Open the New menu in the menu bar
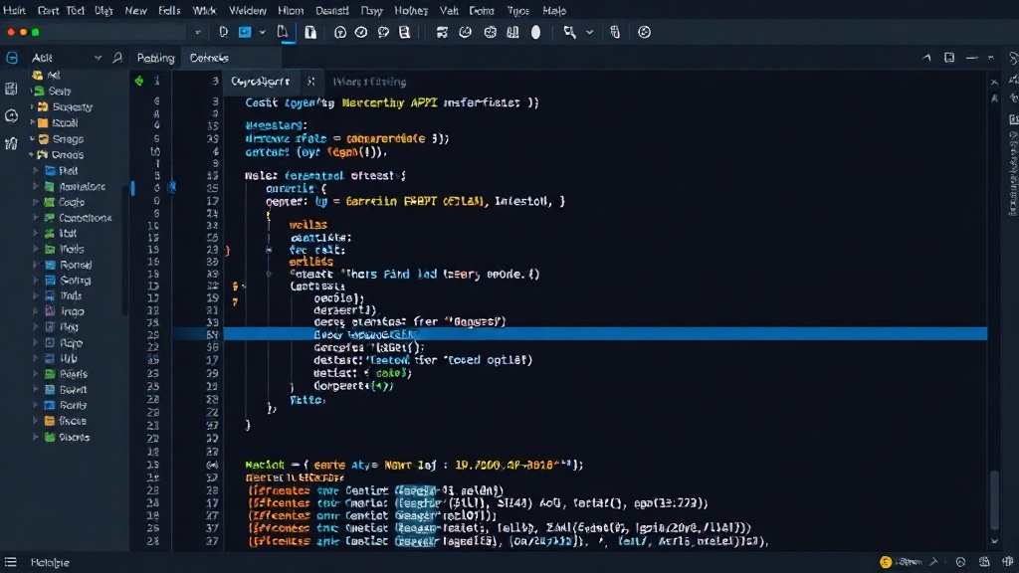 (x=135, y=10)
